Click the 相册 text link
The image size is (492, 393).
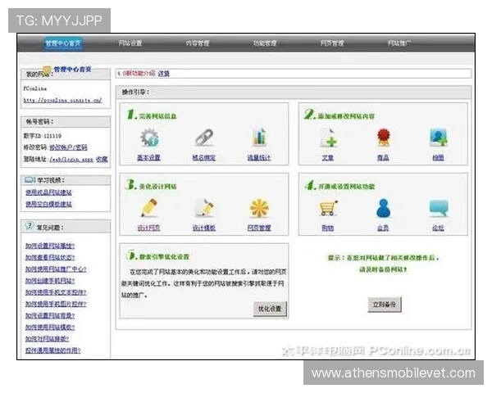coord(439,158)
